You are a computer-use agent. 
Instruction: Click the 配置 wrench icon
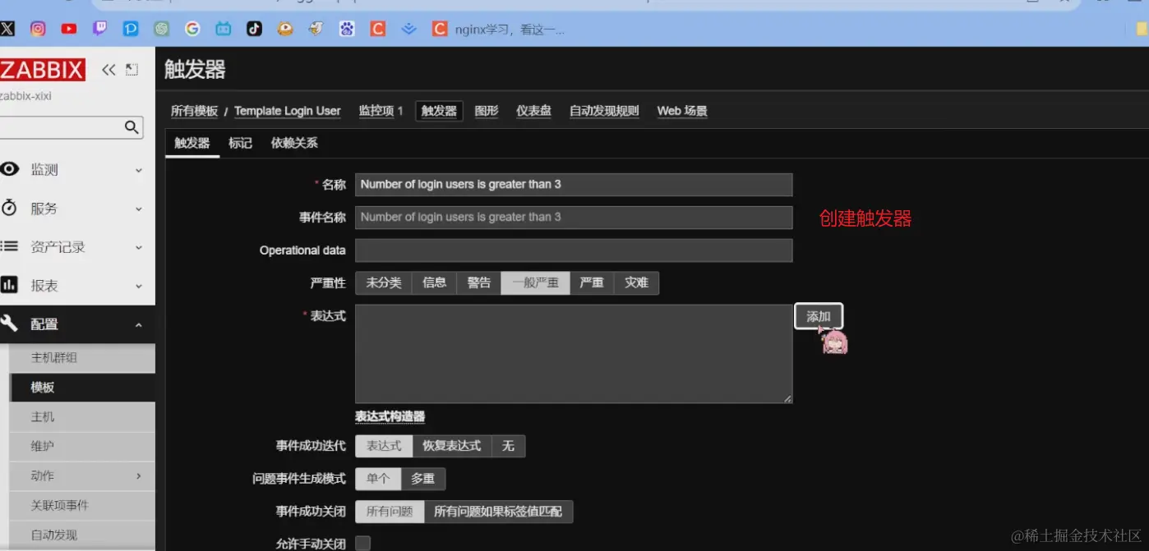click(x=9, y=324)
